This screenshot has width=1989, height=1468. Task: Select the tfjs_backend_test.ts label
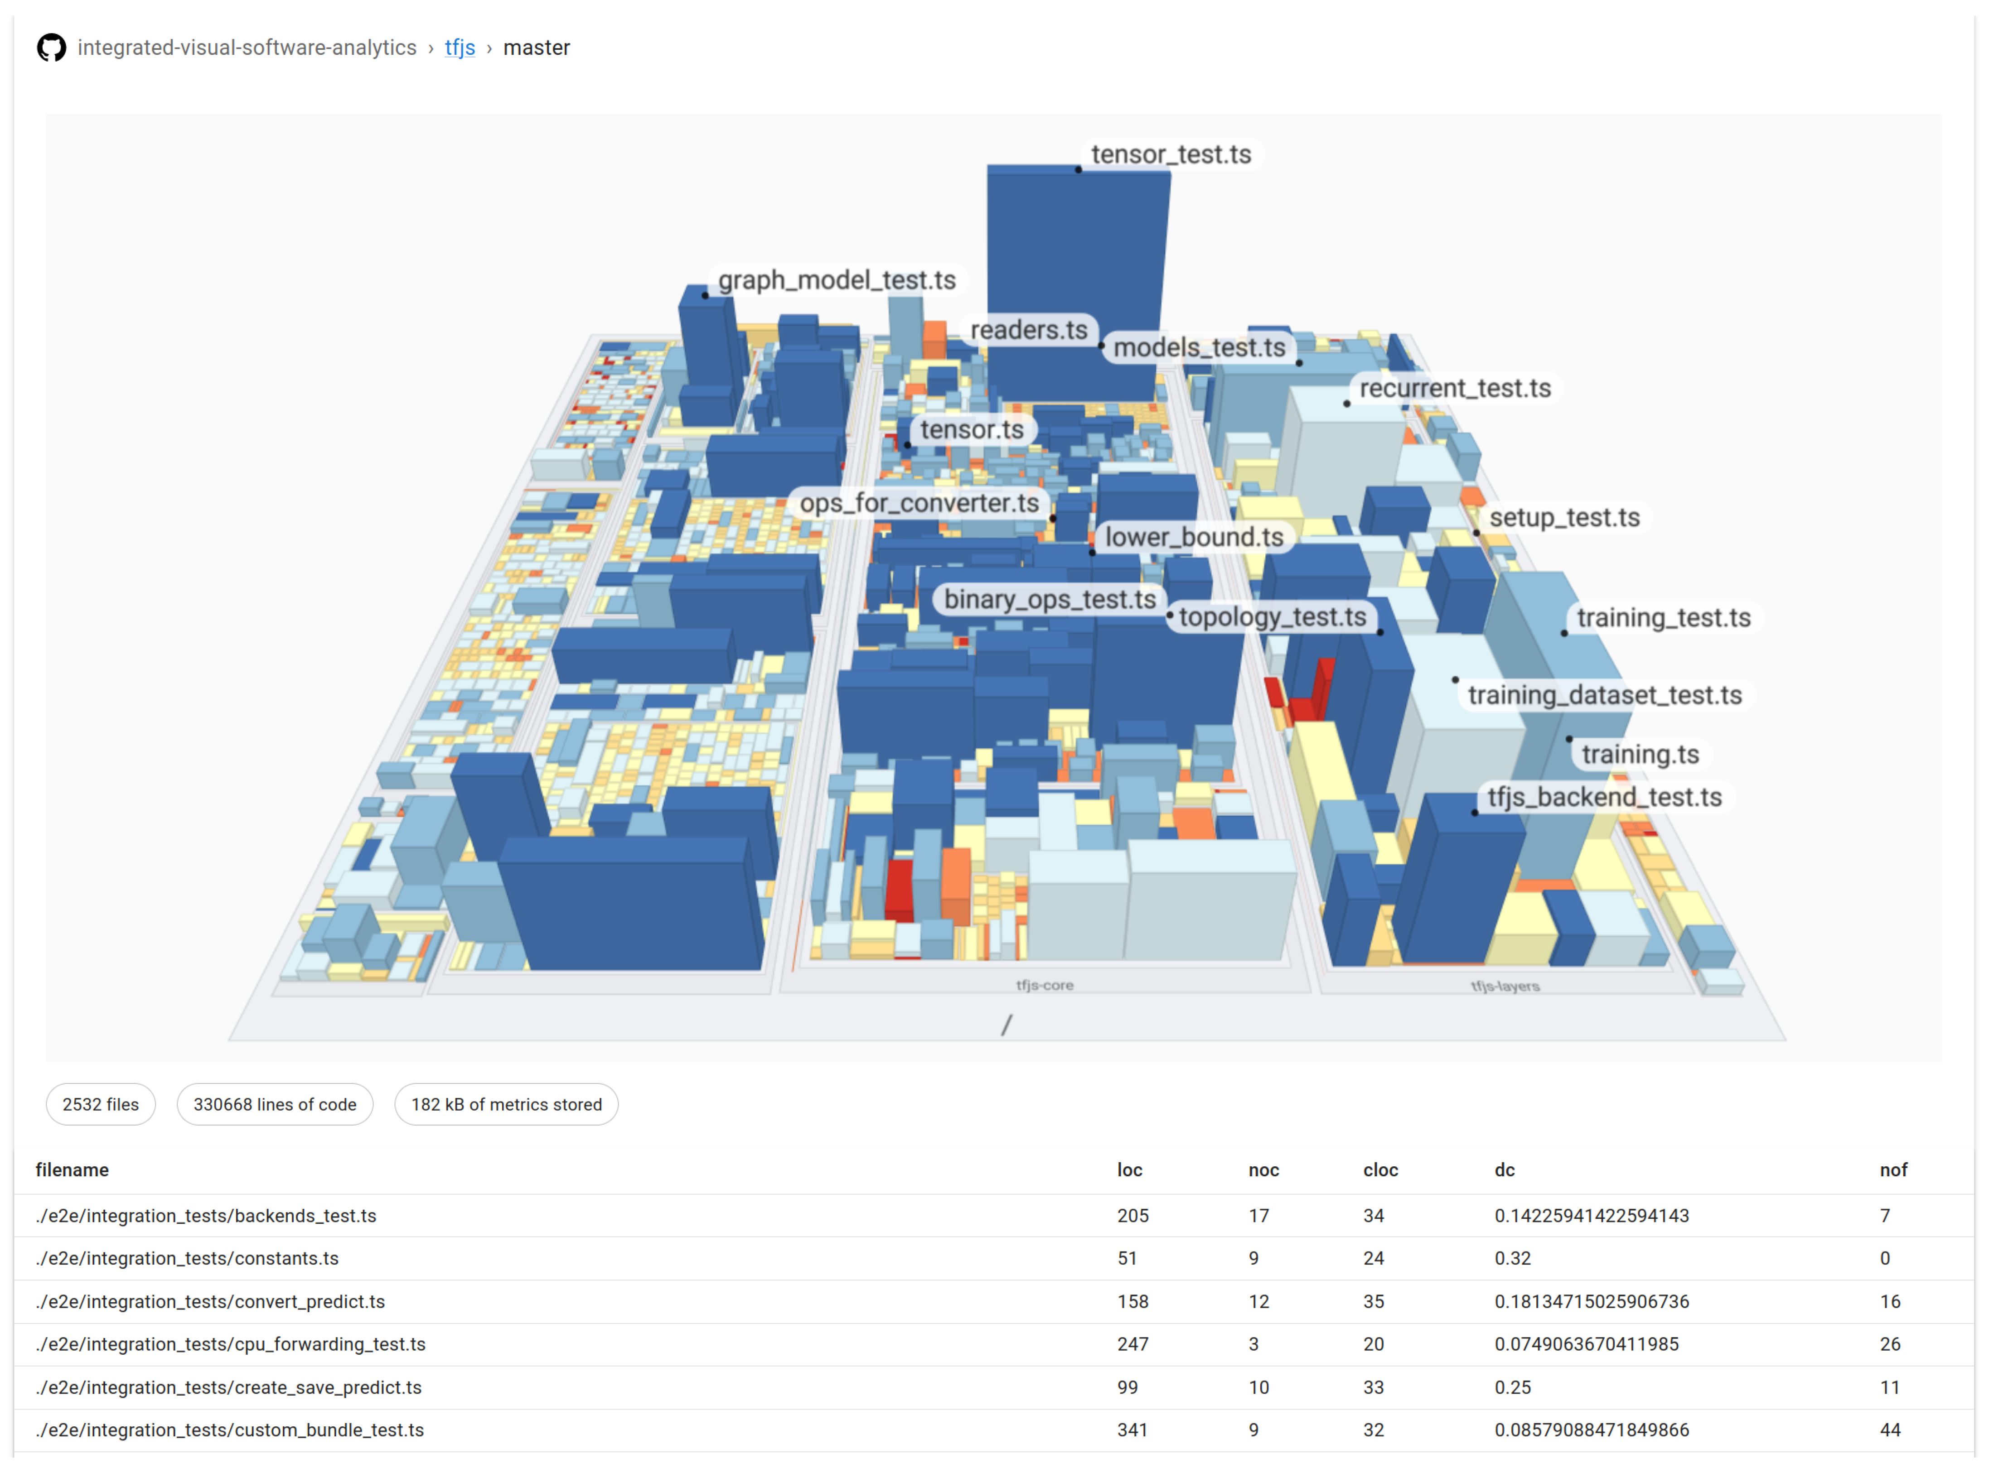click(x=1605, y=798)
